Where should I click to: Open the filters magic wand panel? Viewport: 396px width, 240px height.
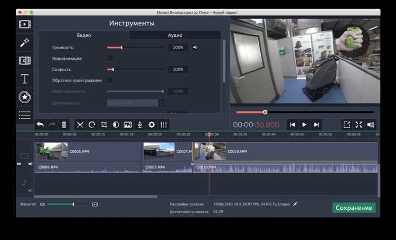pyautogui.click(x=25, y=42)
